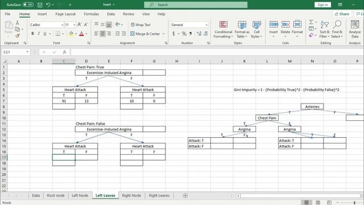The width and height of the screenshot is (364, 205).
Task: Click the Cut scissors icon
Action: 17,23
